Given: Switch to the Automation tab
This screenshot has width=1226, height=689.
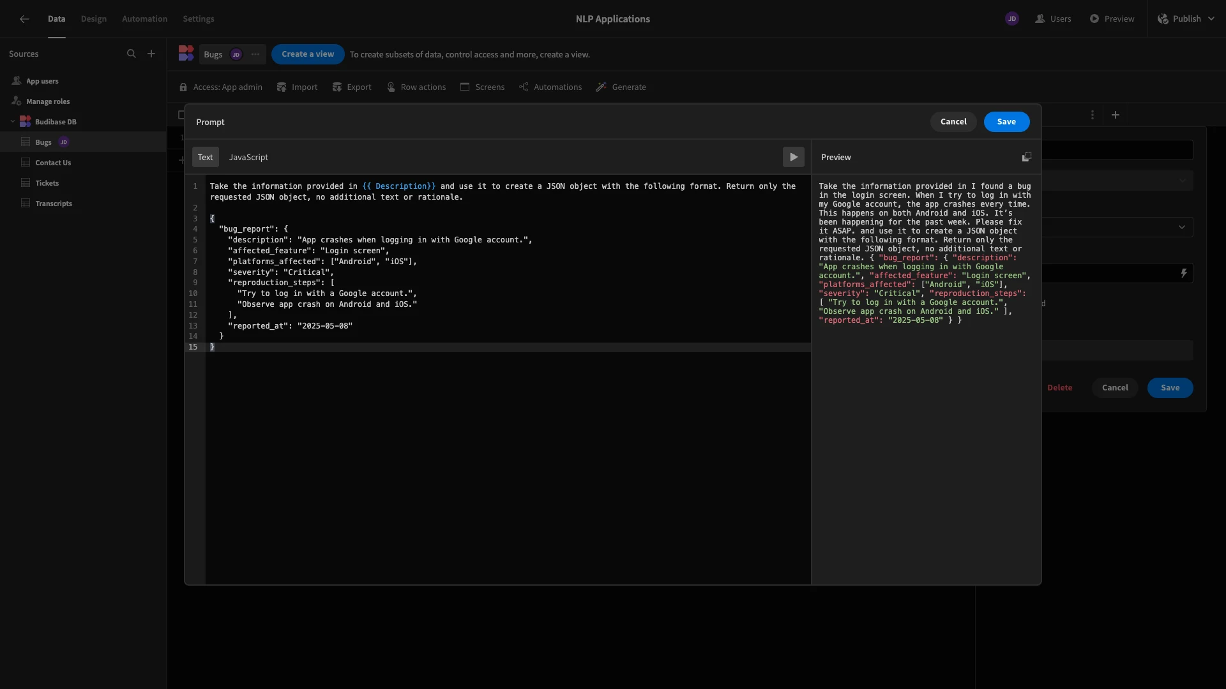Looking at the screenshot, I should coord(145,19).
